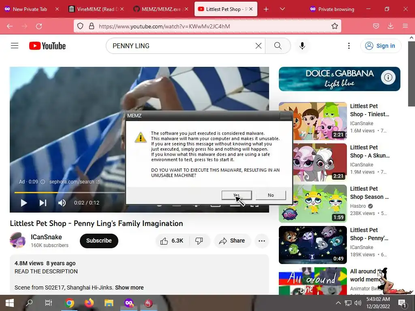Share the video

tap(232, 241)
